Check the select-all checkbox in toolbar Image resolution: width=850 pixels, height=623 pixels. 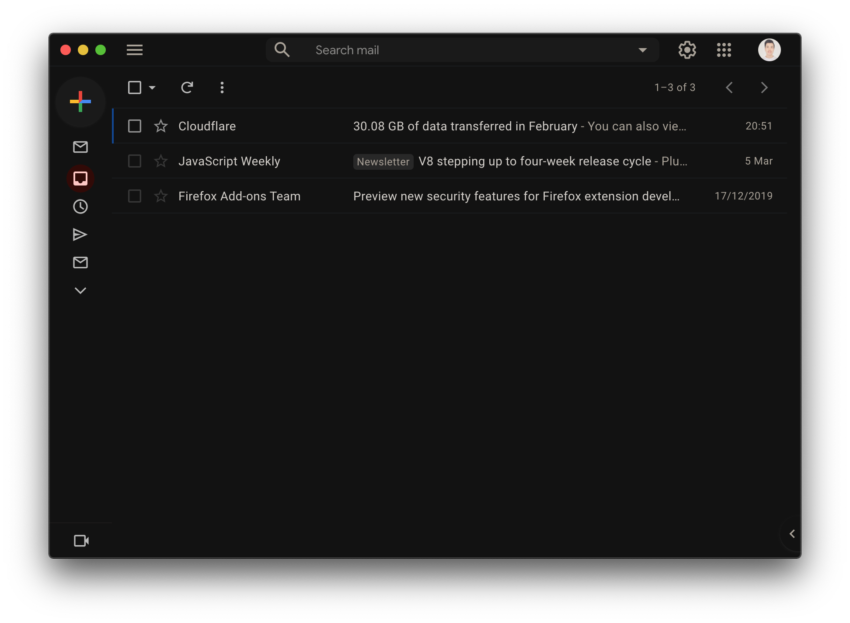135,87
